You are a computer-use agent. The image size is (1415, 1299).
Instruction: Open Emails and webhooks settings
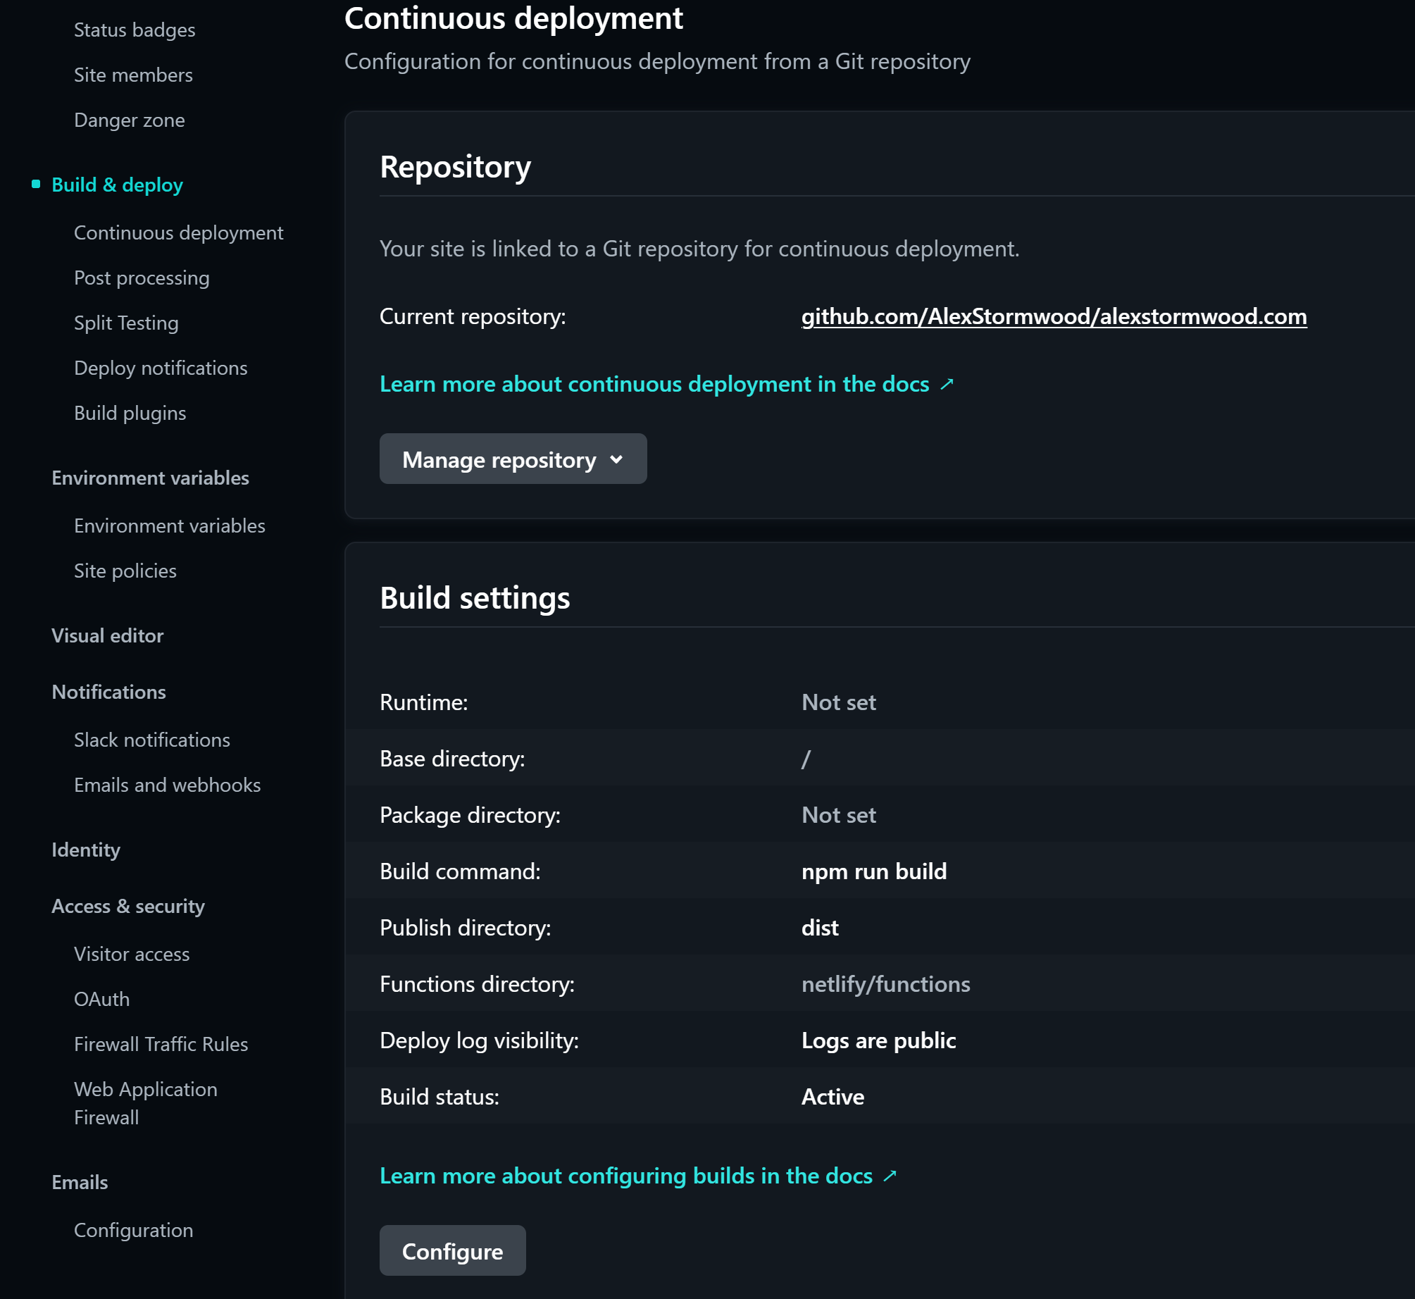[167, 785]
